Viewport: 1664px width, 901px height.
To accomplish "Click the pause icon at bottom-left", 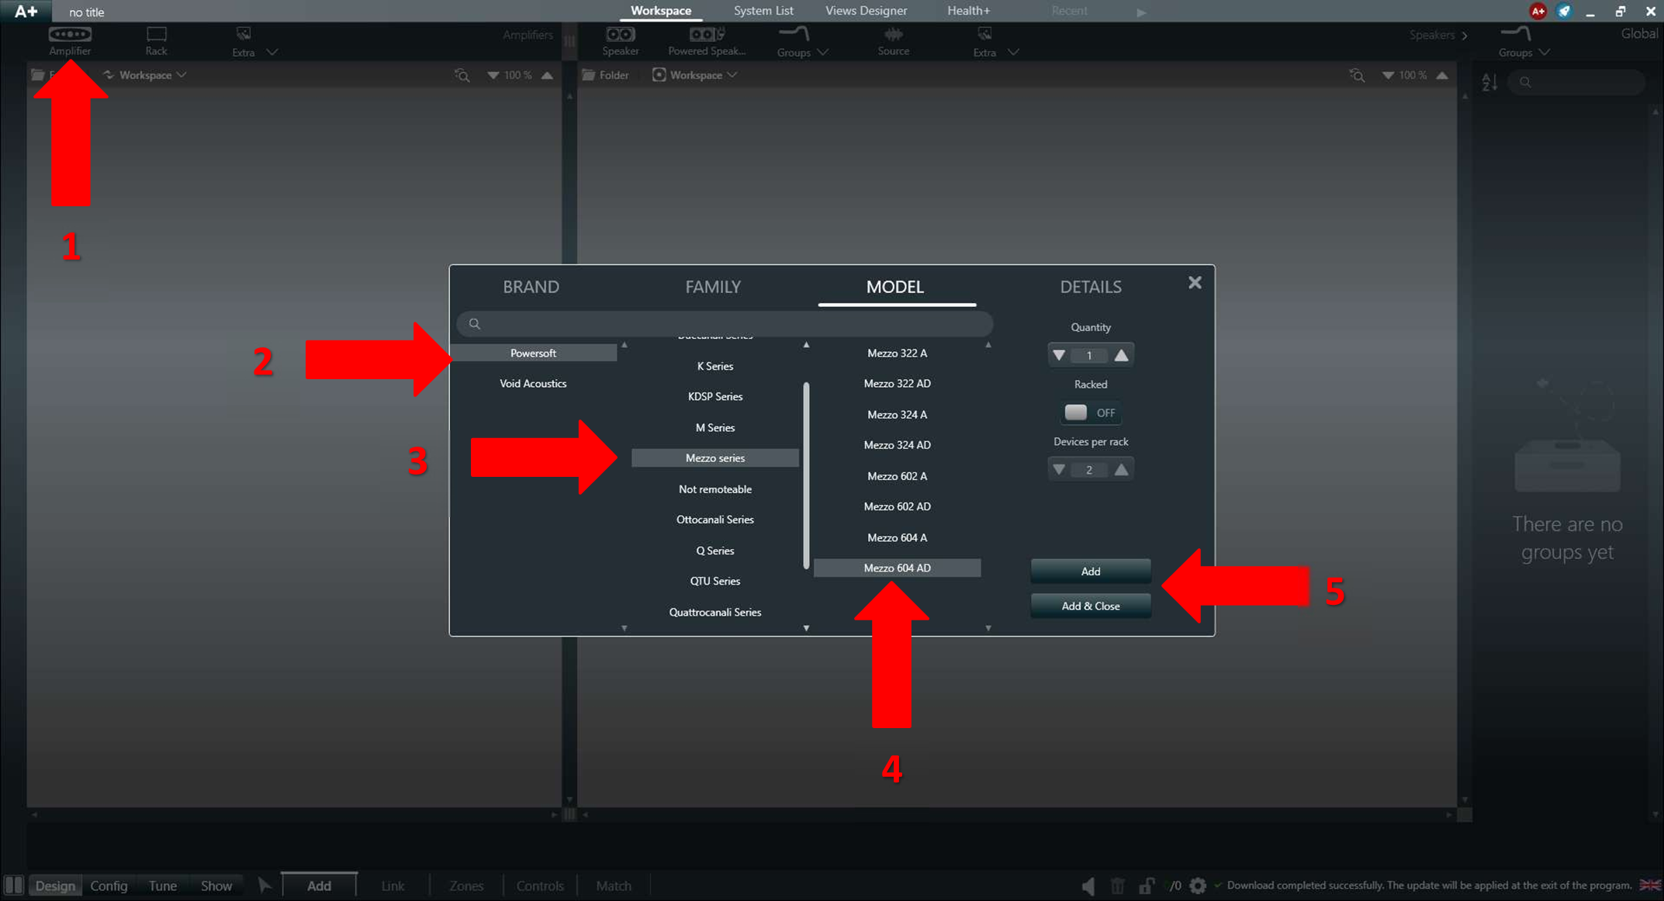I will click(x=13, y=885).
